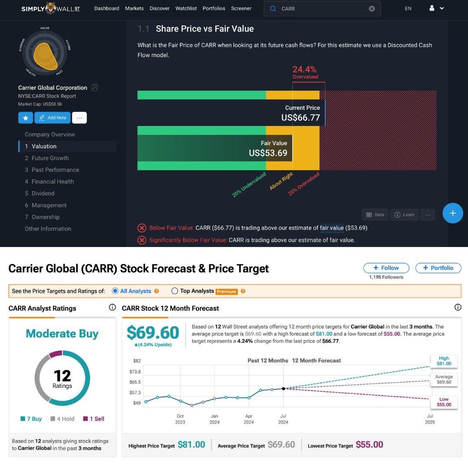
Task: Click the Current Price US$66.77 label
Action: point(301,114)
